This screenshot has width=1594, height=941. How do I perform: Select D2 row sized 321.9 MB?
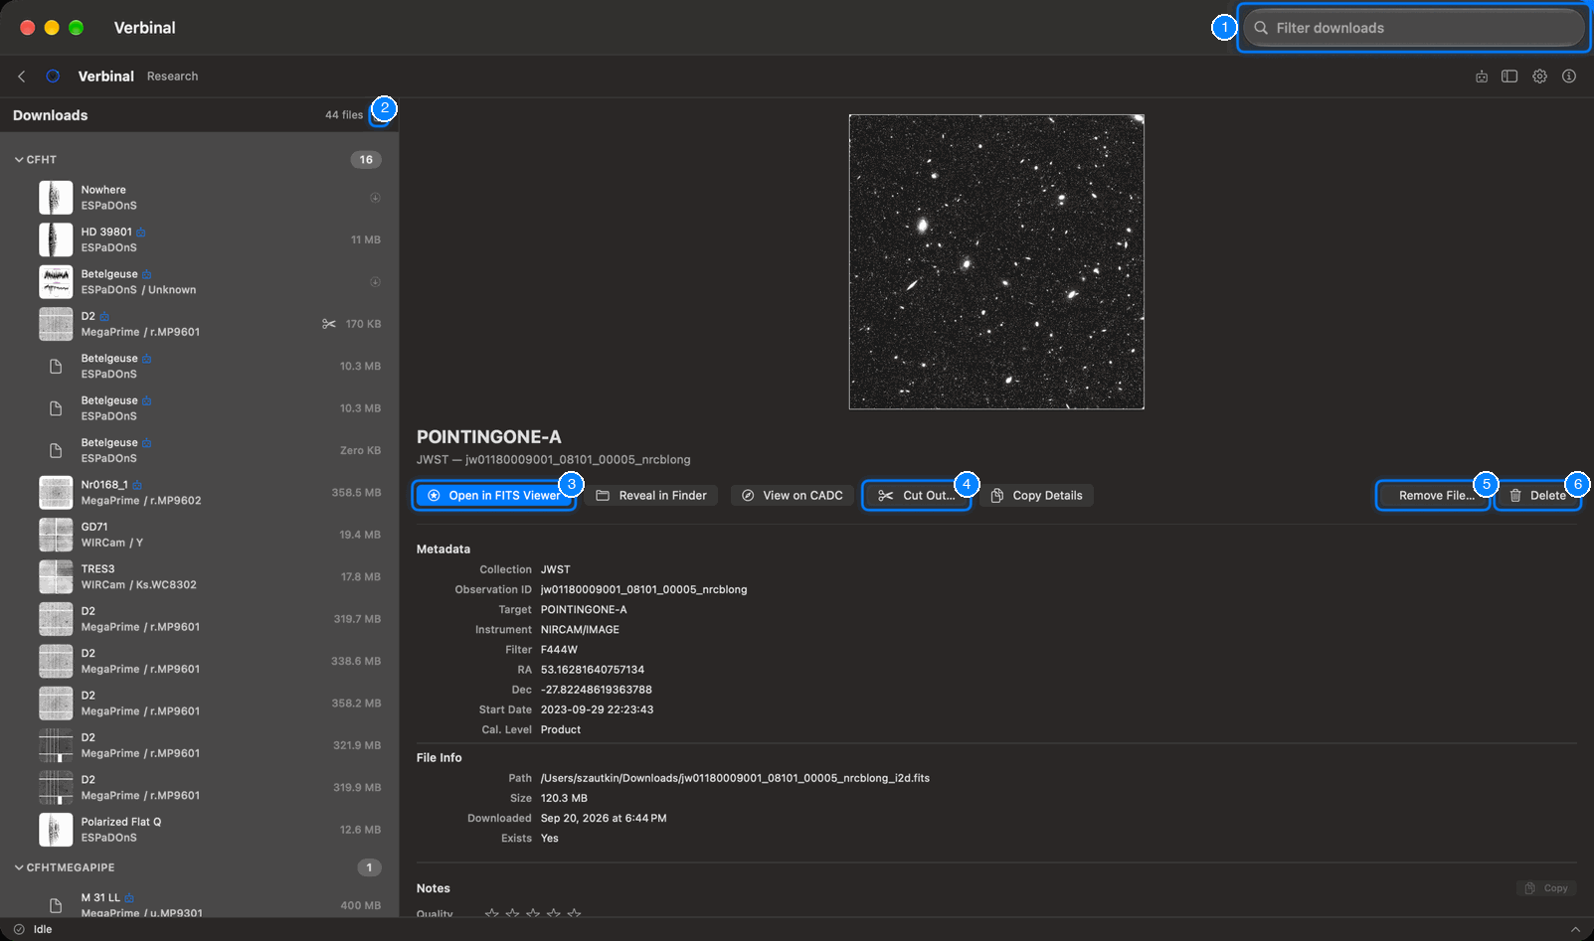tap(199, 745)
